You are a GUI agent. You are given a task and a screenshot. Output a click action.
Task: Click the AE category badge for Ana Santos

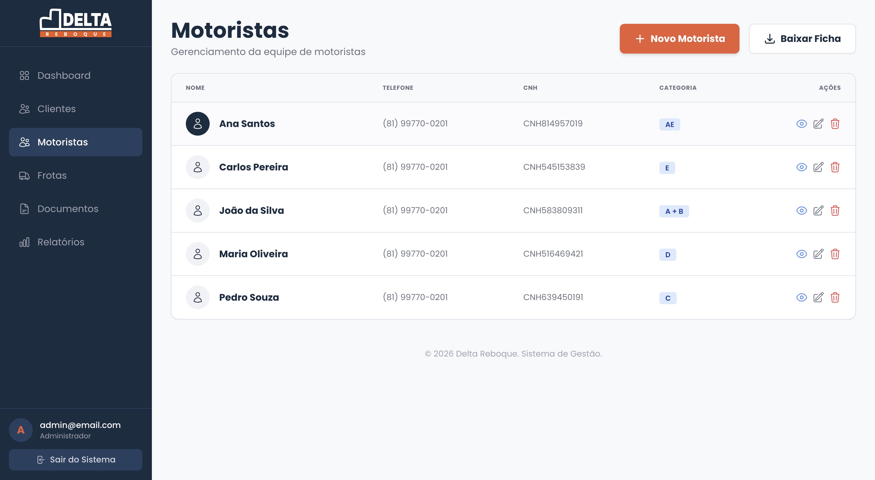pyautogui.click(x=669, y=125)
